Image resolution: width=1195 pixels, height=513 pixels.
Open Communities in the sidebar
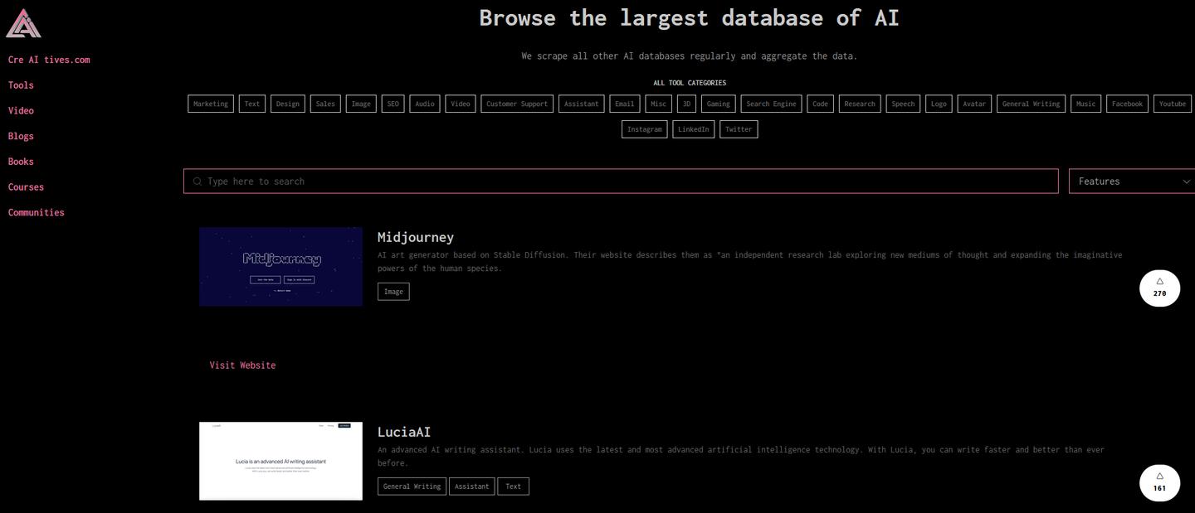[36, 212]
